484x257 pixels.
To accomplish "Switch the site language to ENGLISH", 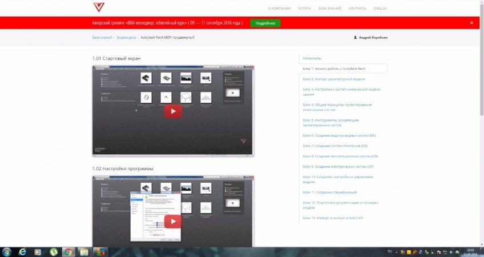I will 380,8.
